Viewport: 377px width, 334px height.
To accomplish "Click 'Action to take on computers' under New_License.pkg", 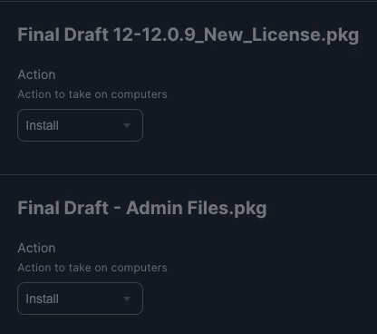I will tap(92, 94).
